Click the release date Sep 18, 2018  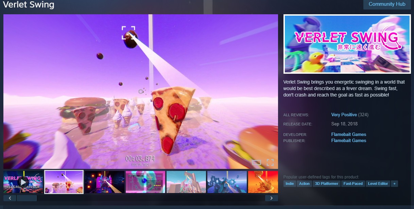point(344,124)
